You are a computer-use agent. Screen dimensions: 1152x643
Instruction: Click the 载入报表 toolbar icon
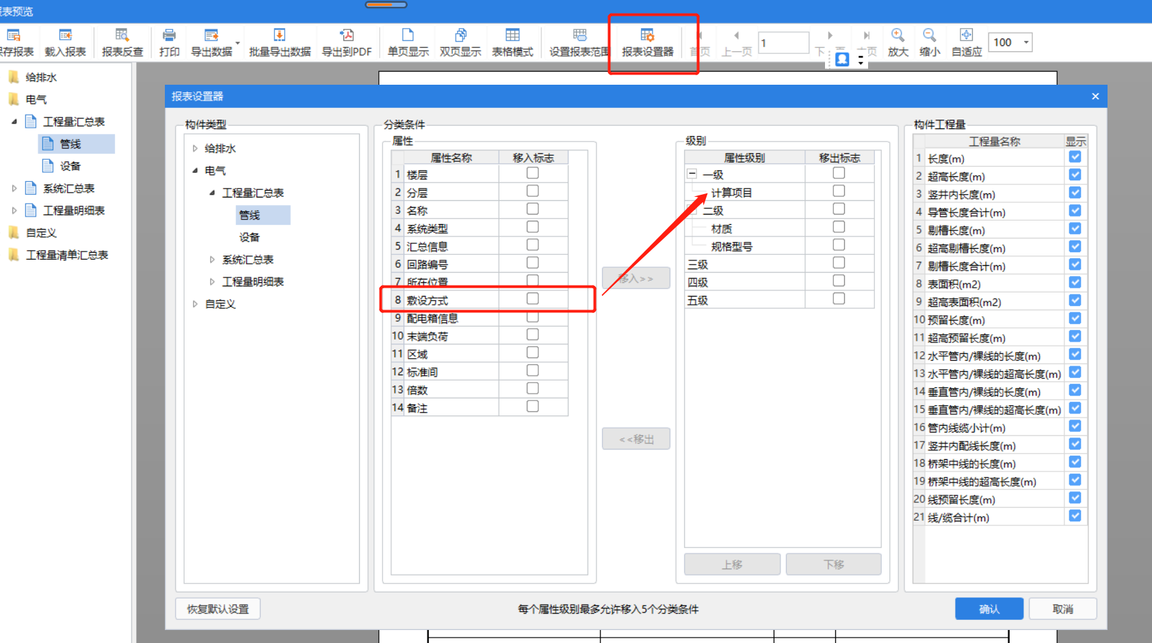tap(65, 42)
